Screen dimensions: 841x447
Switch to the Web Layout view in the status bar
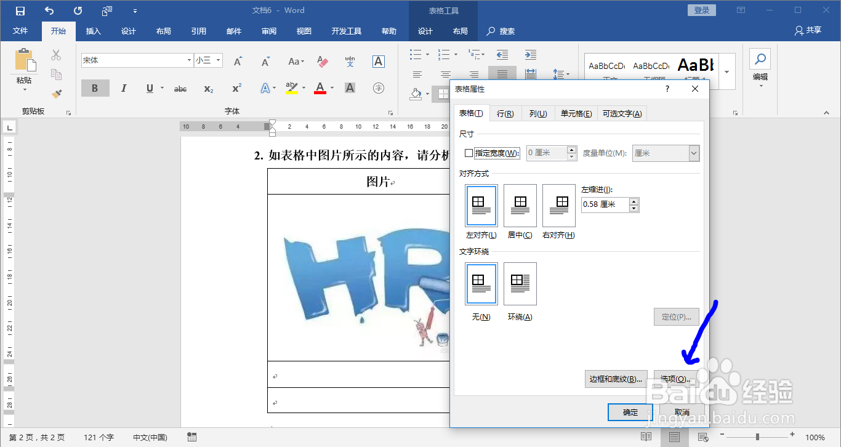(x=703, y=437)
